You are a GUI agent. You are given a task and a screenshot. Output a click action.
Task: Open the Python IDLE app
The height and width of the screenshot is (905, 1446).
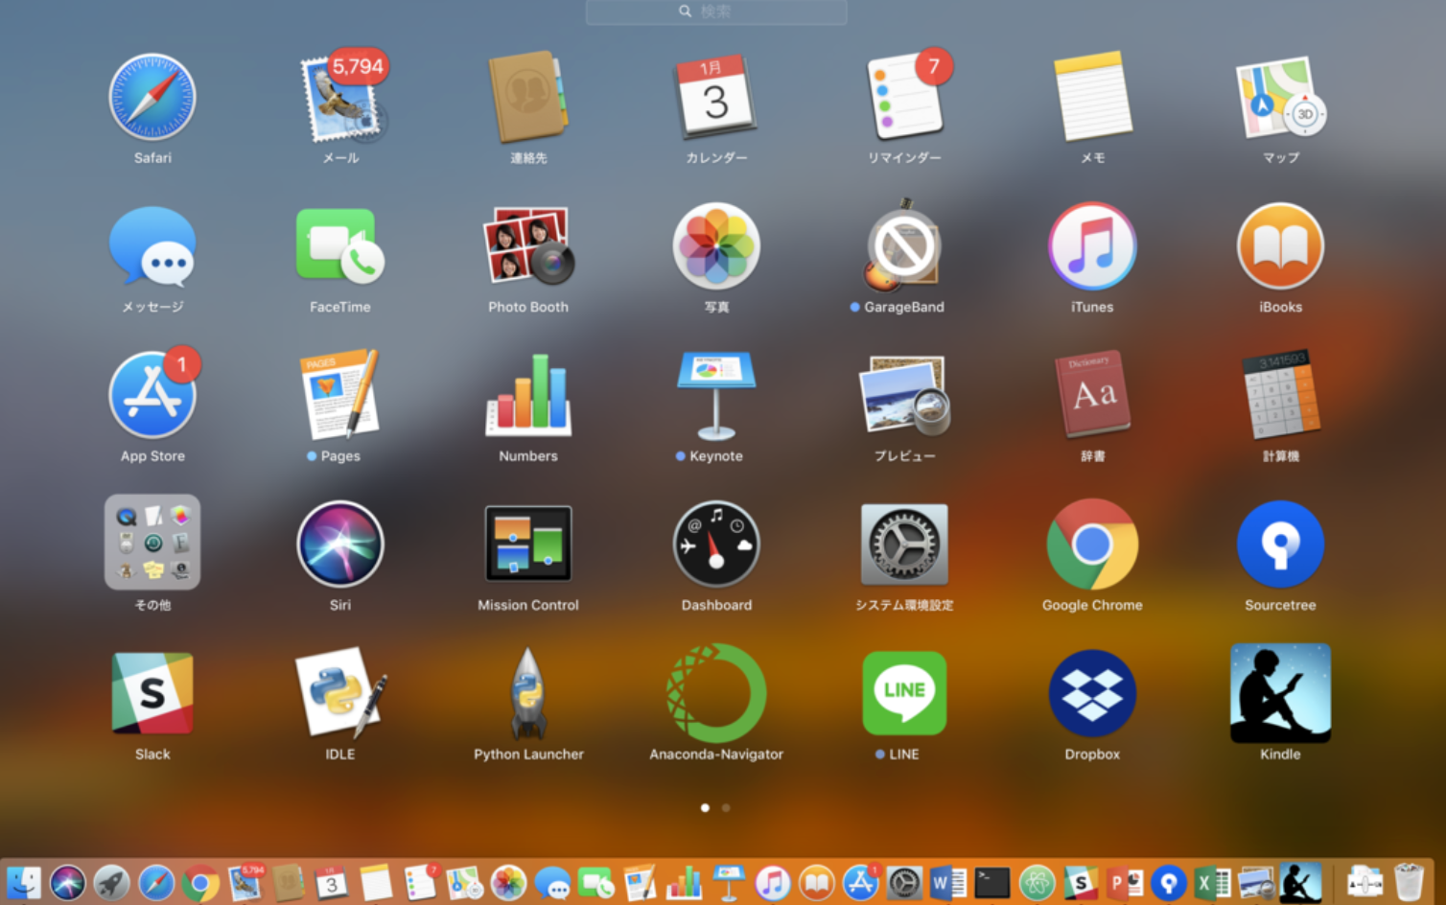coord(339,693)
